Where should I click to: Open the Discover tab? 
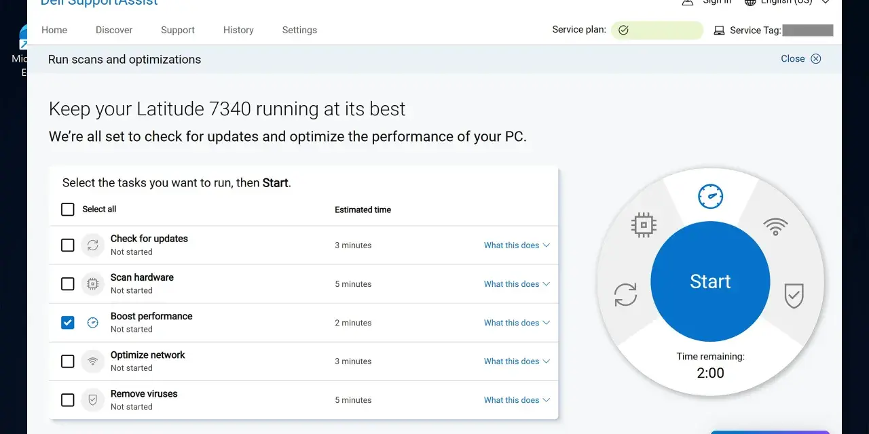(114, 30)
